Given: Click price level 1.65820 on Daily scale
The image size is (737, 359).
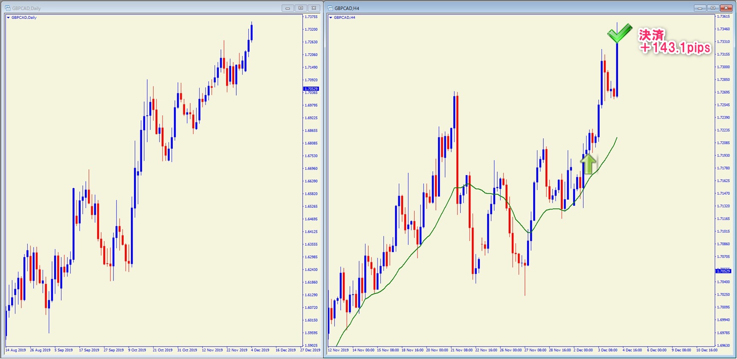Looking at the screenshot, I should coord(311,194).
